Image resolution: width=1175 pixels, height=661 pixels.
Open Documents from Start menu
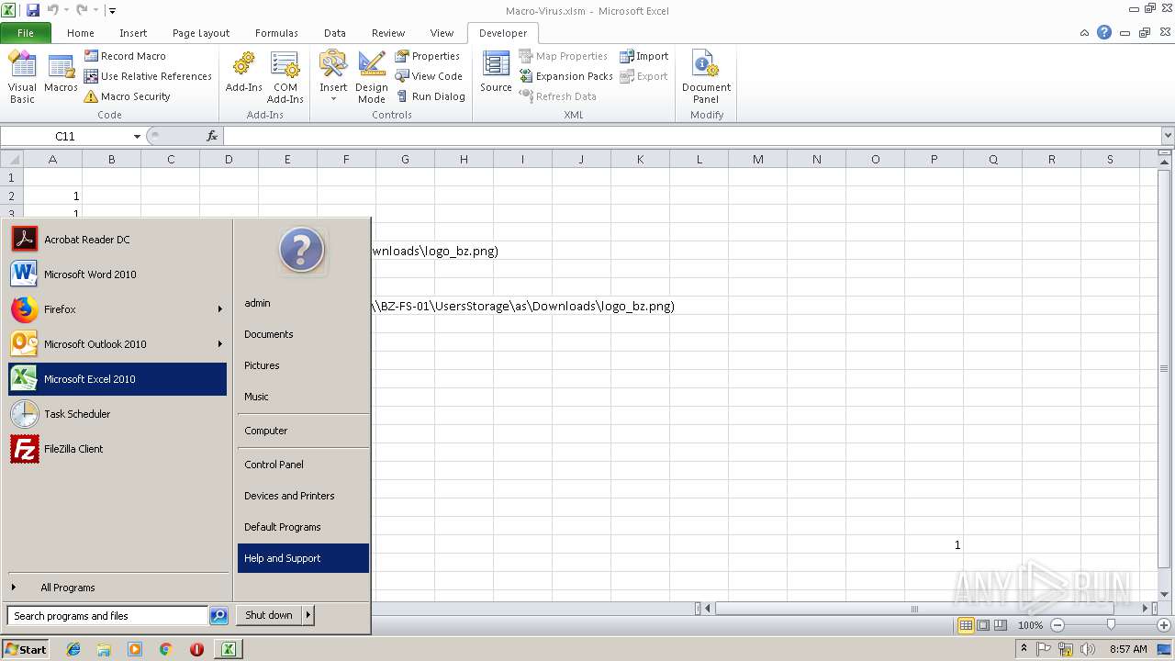coord(303,334)
